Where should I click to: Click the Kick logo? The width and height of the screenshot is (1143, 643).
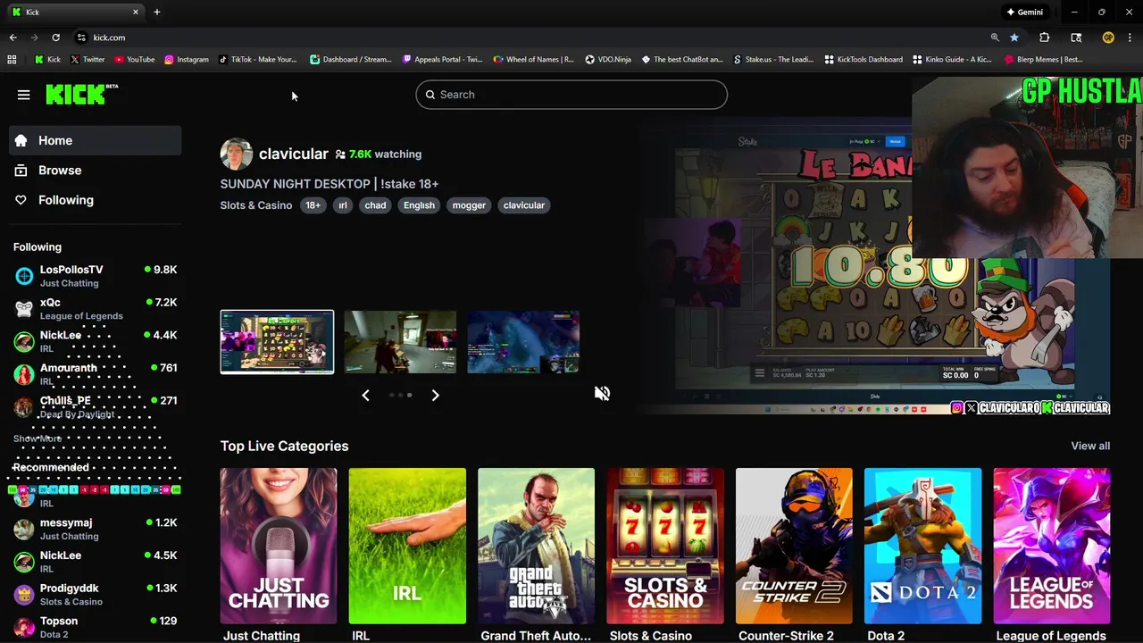pyautogui.click(x=81, y=94)
